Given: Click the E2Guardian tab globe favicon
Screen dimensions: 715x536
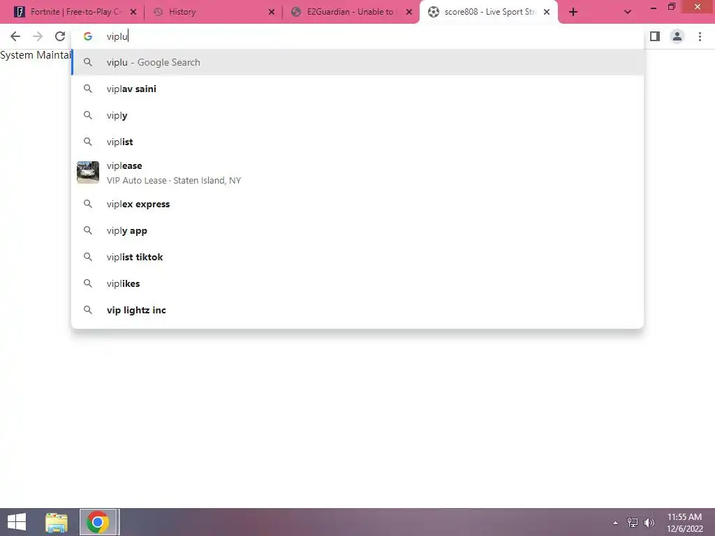Looking at the screenshot, I should tap(296, 12).
